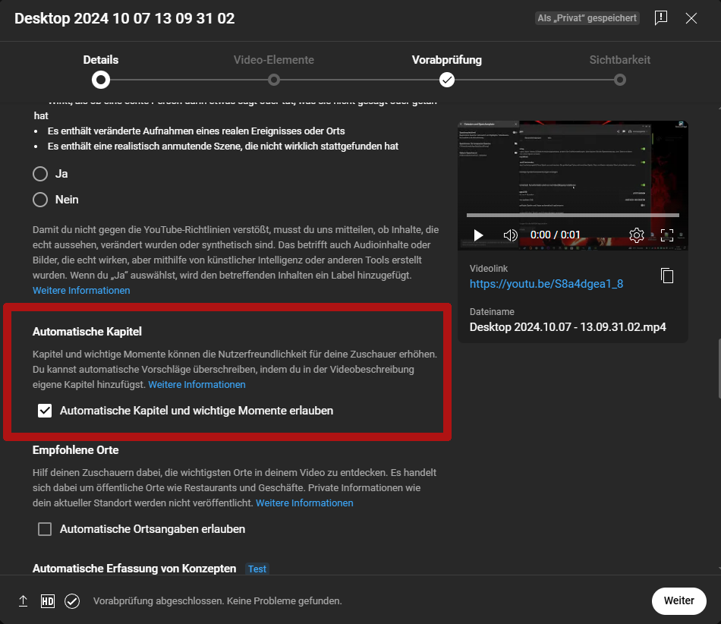Select the "Ja" radio option
The height and width of the screenshot is (624, 721).
pos(40,174)
